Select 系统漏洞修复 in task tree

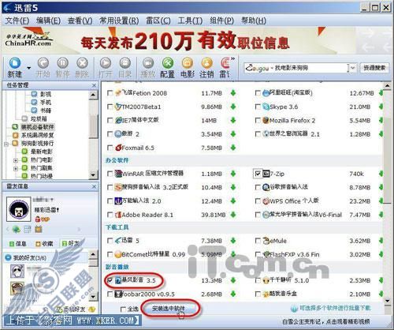pos(38,135)
